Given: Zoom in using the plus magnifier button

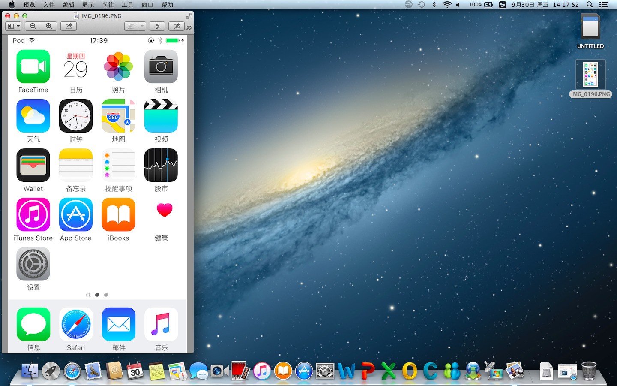Looking at the screenshot, I should 49,26.
